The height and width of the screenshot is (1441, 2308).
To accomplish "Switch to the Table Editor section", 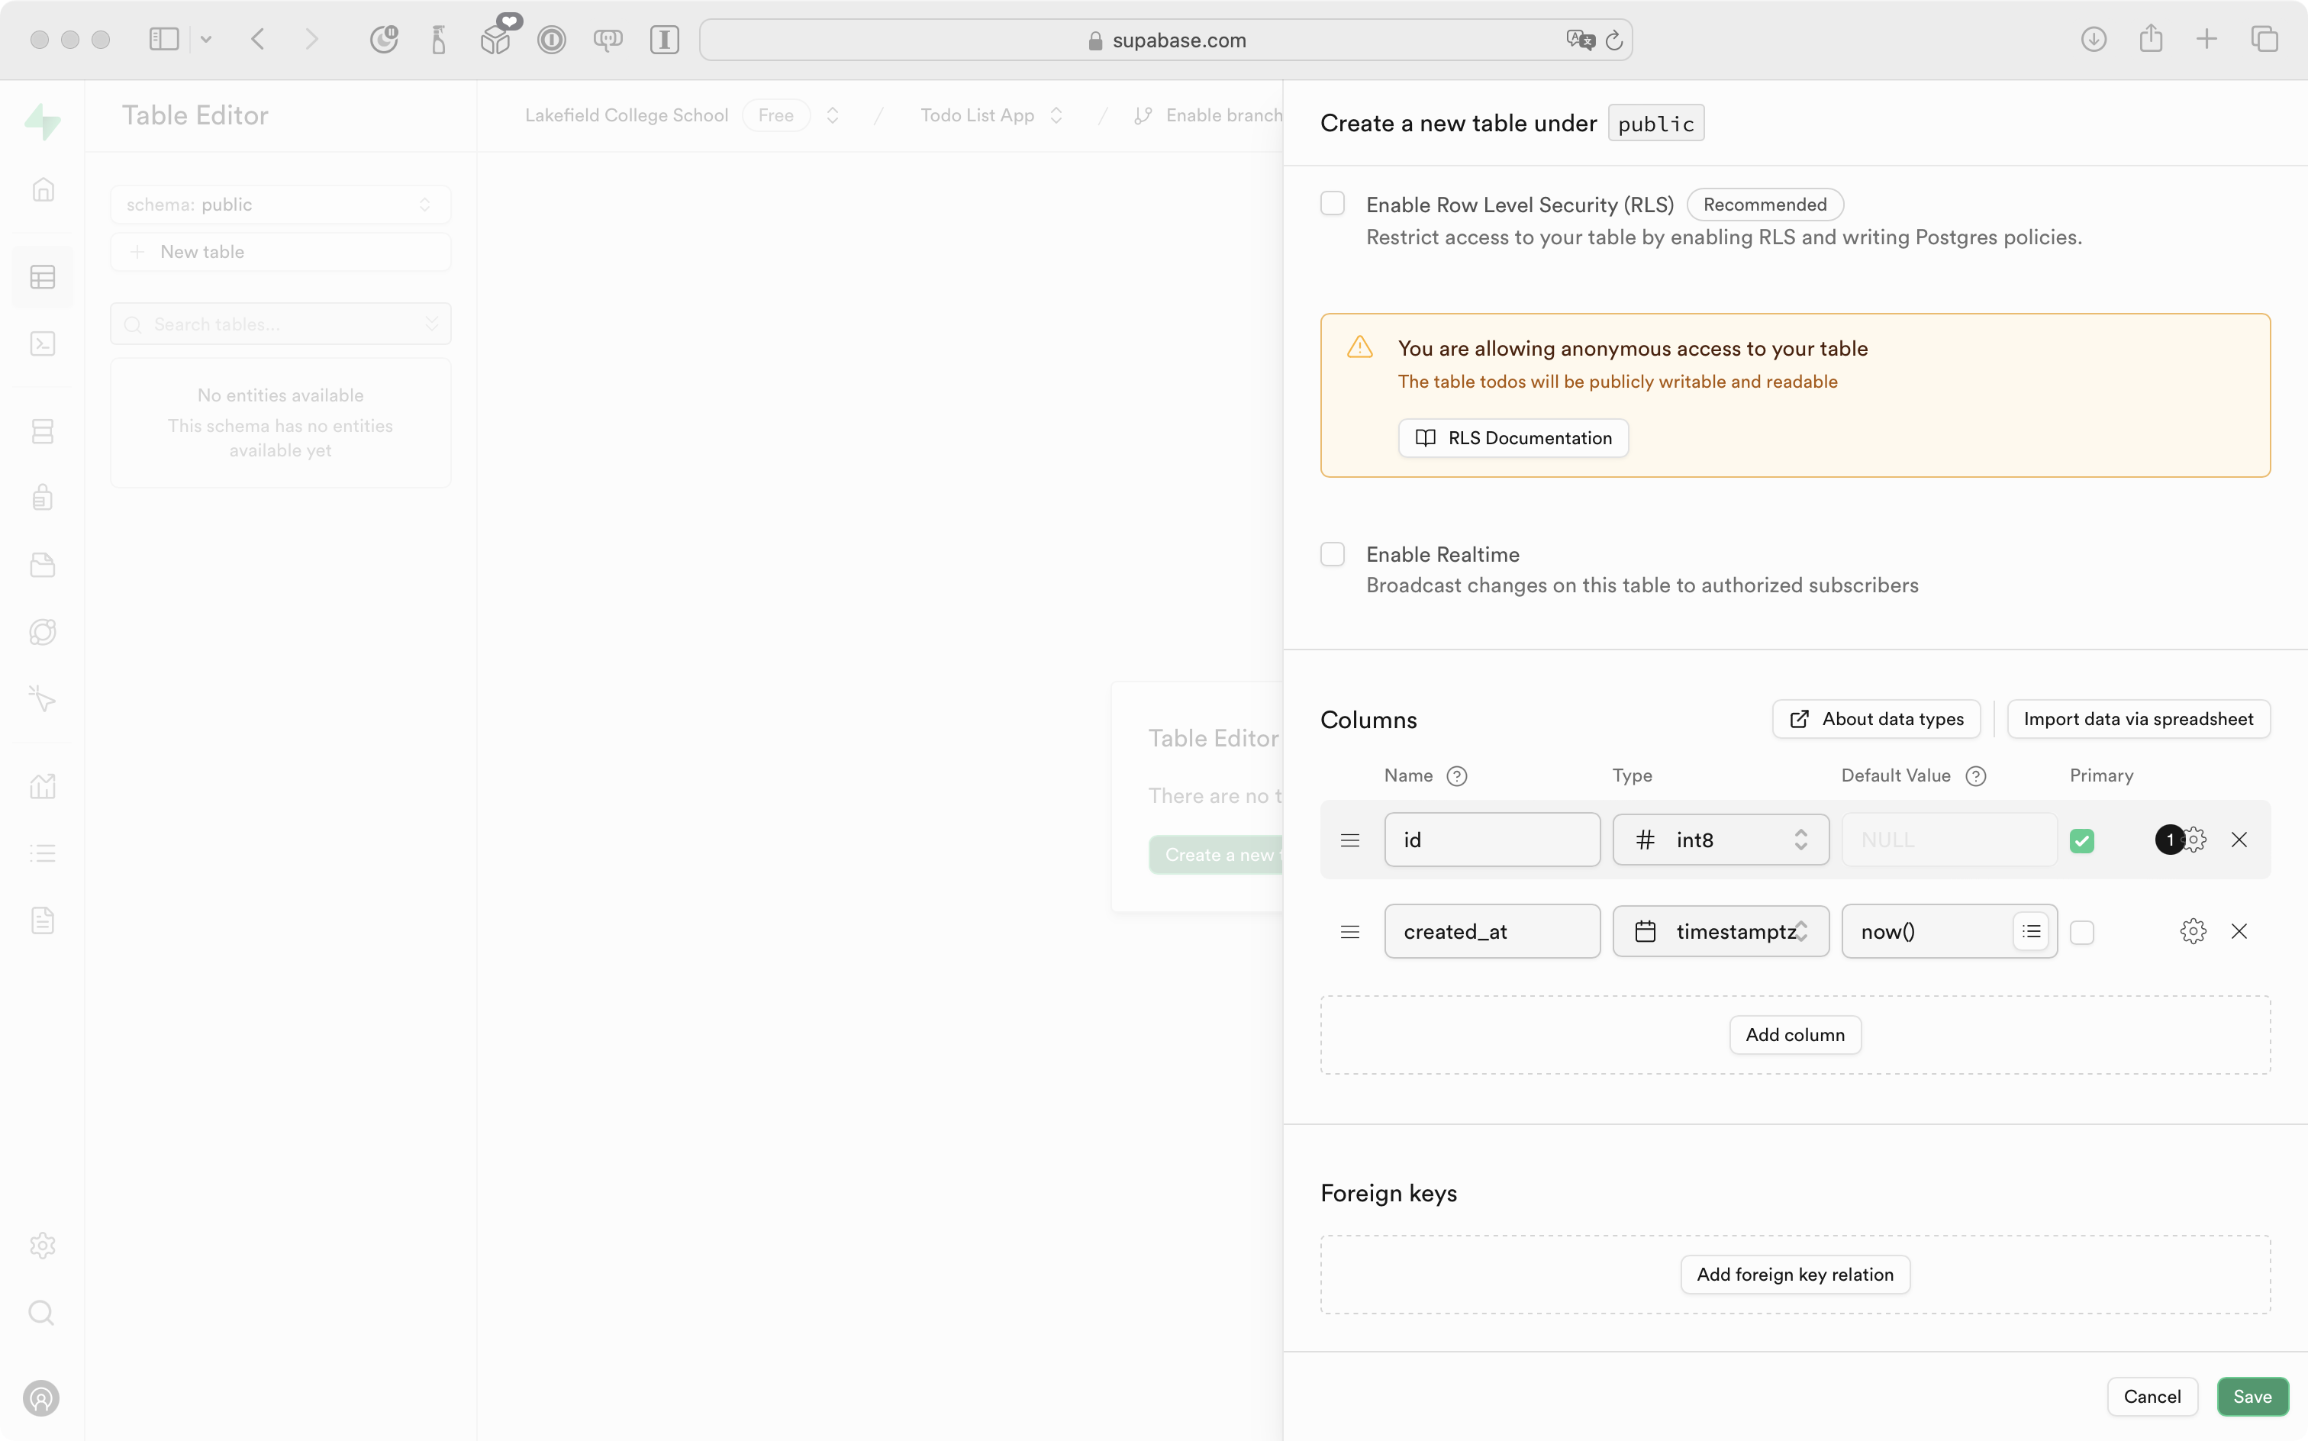I will tap(43, 276).
